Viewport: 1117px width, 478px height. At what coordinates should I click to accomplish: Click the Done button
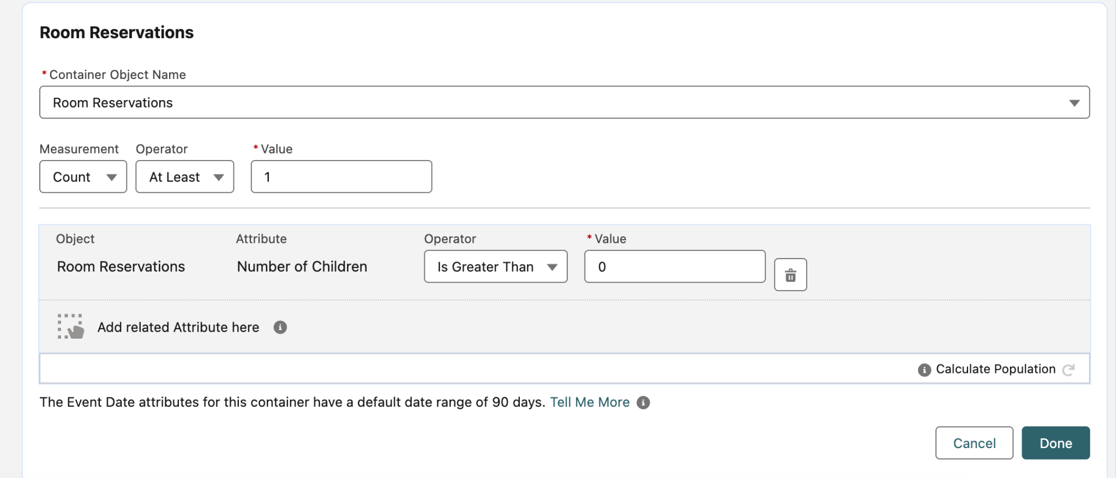coord(1055,443)
